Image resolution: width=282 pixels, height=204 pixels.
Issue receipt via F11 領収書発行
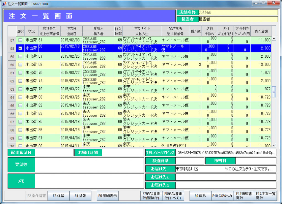pyautogui.click(x=244, y=196)
